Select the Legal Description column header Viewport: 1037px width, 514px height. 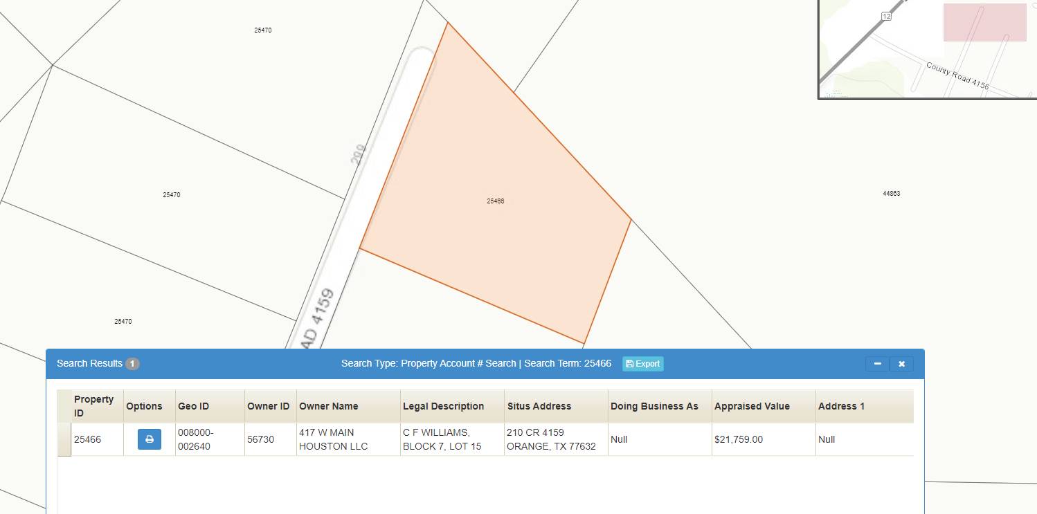[x=443, y=406]
